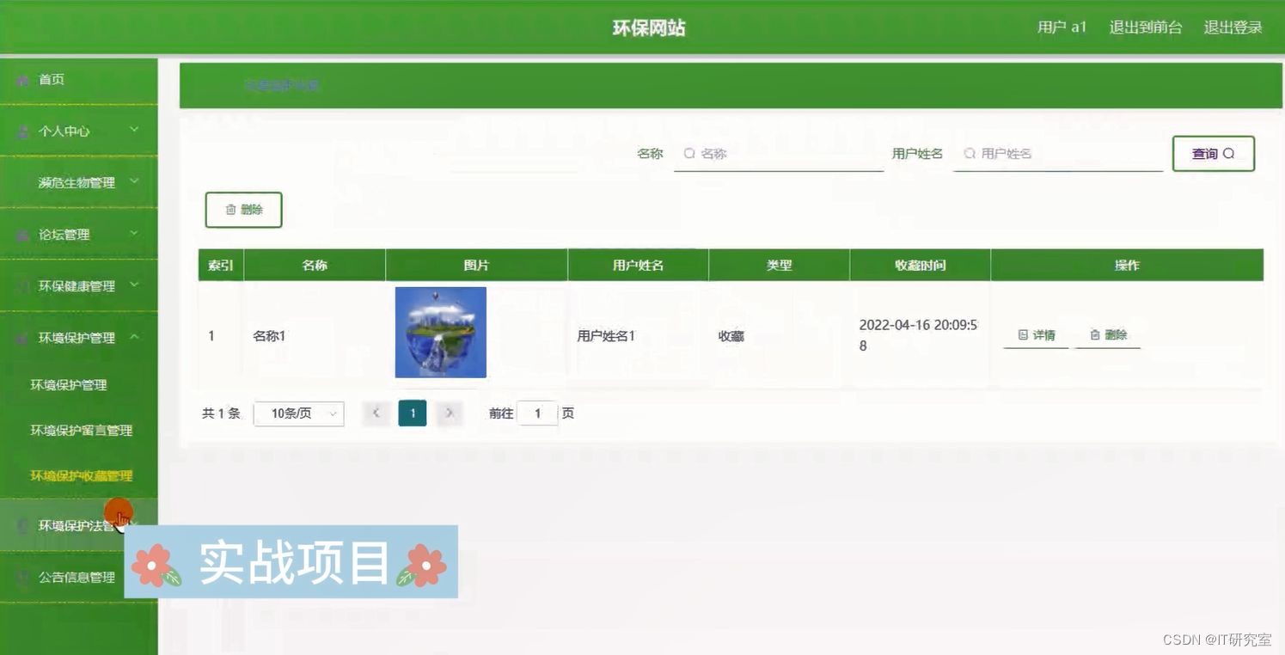
Task: Open the 环境保护管理 submenu item
Action: (69, 385)
